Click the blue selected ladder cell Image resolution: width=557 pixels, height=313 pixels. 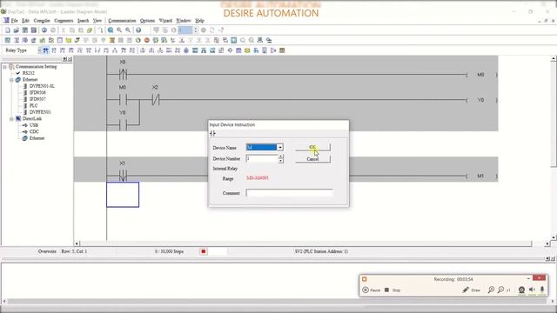click(x=123, y=195)
